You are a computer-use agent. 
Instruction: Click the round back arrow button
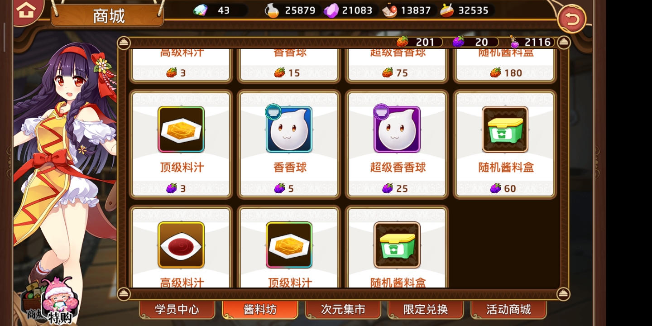571,19
